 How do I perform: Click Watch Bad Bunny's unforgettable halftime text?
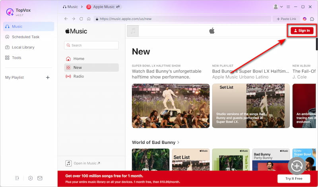point(167,74)
